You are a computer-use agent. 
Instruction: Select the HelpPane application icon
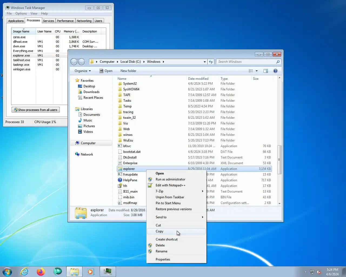[120, 180]
